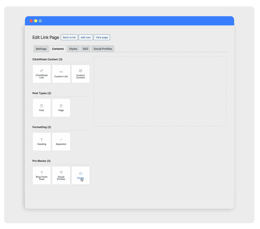
Task: Go to the Styles tab
Action: click(x=73, y=49)
